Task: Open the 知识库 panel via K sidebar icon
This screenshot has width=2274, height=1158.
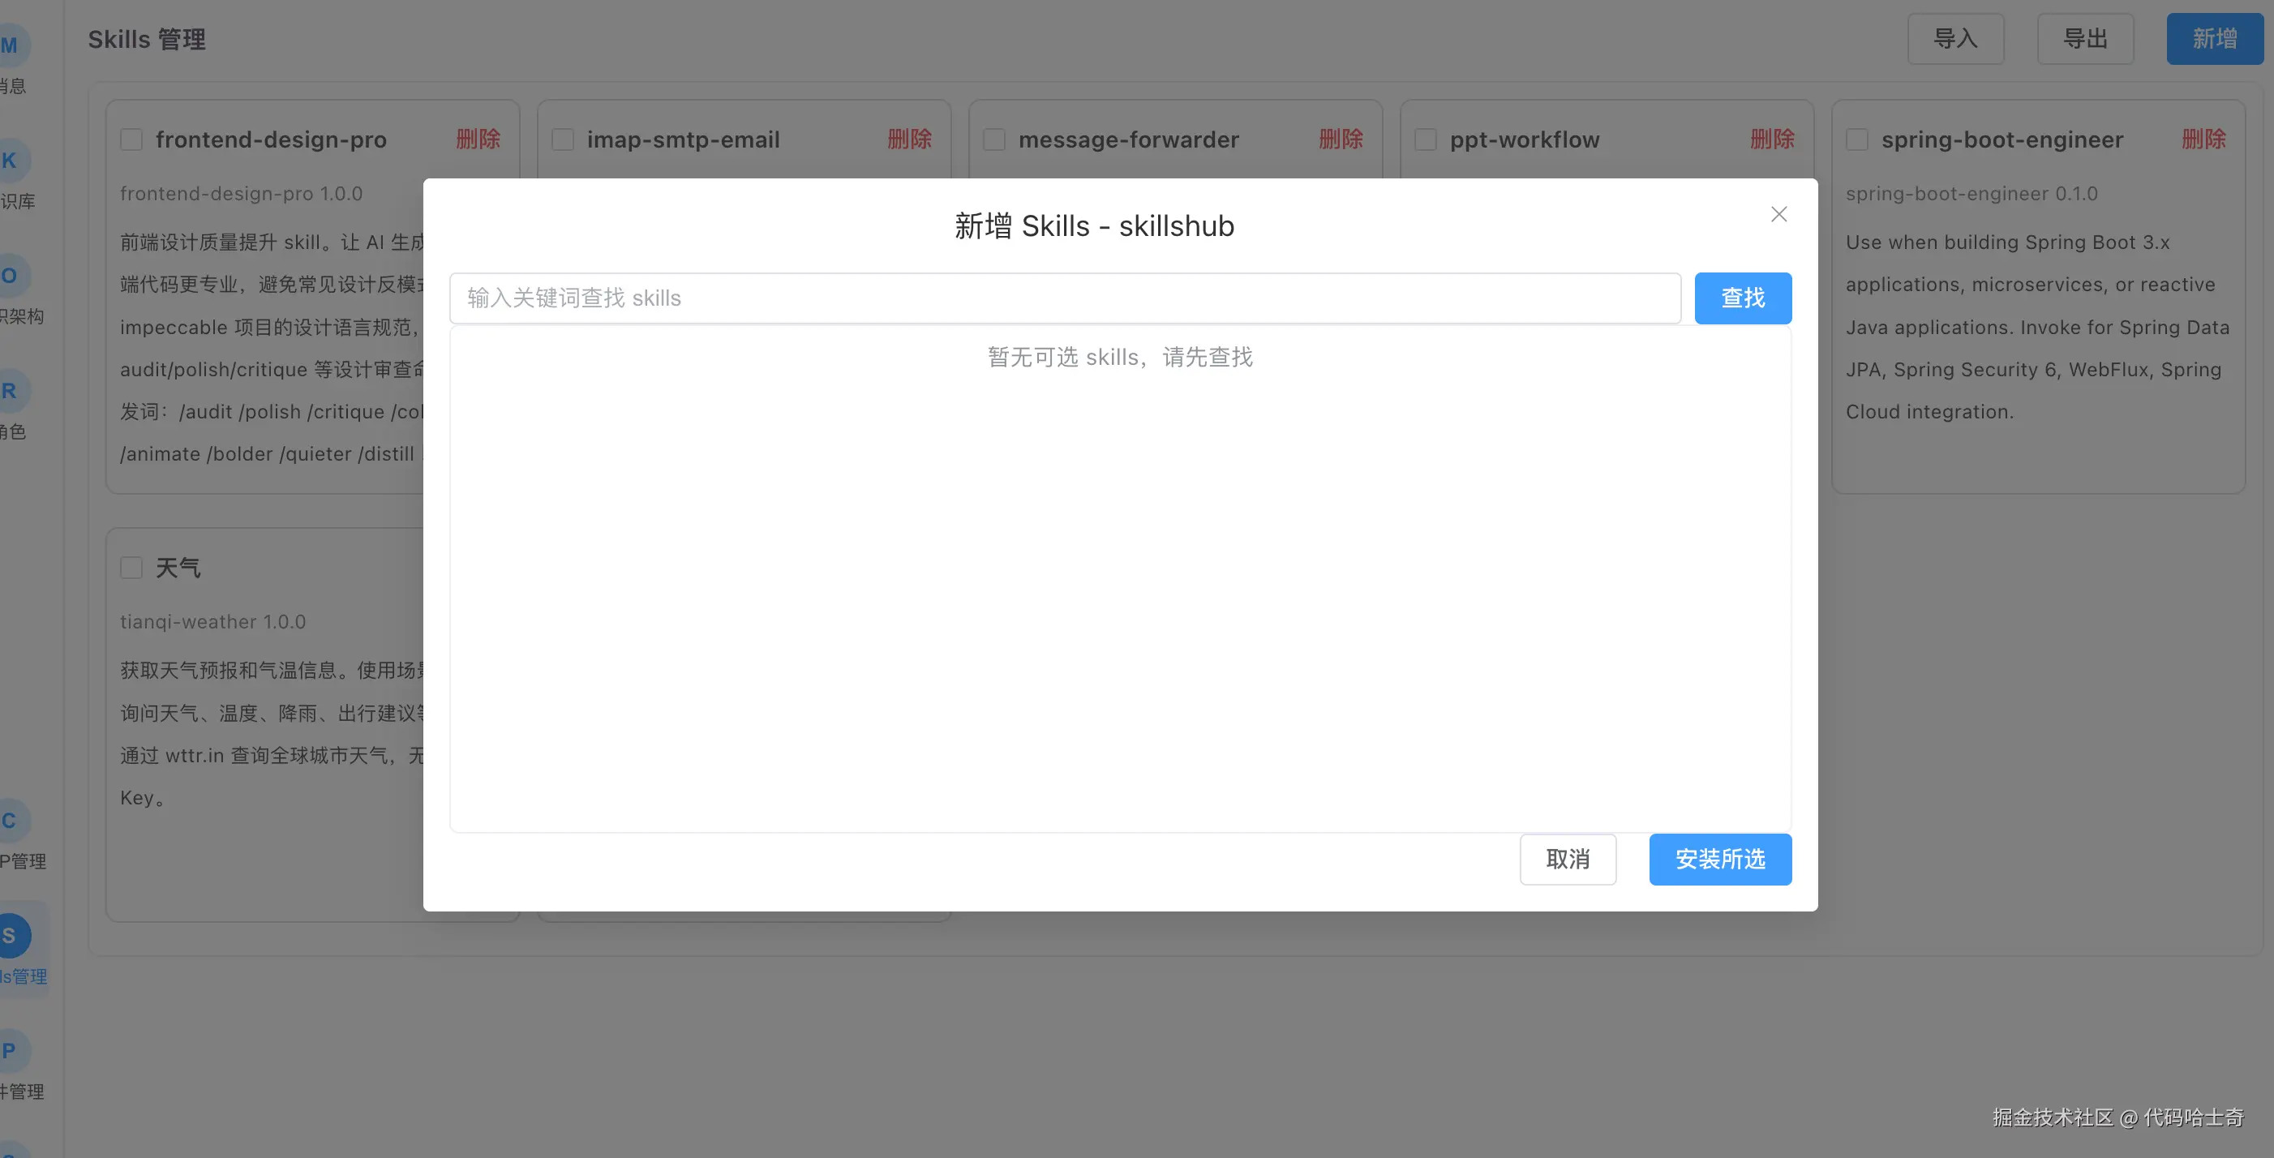Action: click(11, 161)
